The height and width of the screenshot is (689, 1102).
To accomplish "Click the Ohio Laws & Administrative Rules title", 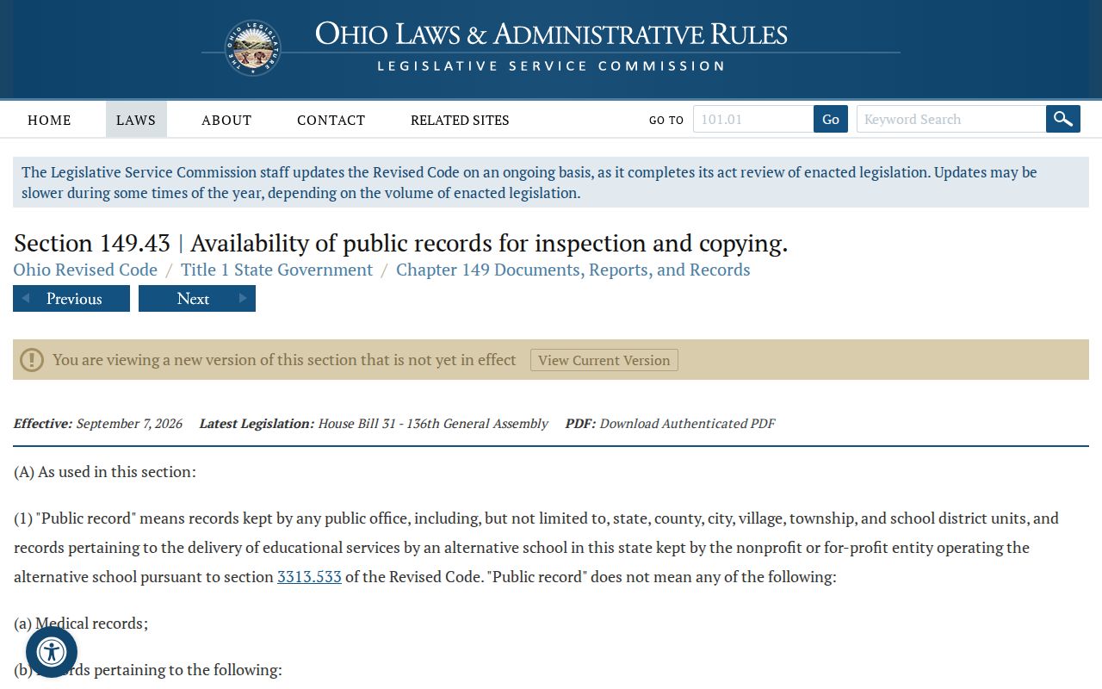I will pyautogui.click(x=551, y=34).
